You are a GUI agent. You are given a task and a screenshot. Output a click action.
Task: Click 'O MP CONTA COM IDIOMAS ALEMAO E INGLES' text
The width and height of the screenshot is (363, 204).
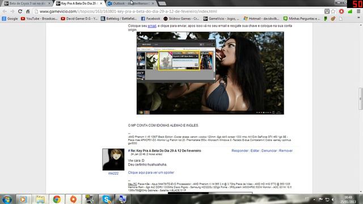tap(163, 125)
